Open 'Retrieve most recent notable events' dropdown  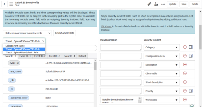point(27,33)
